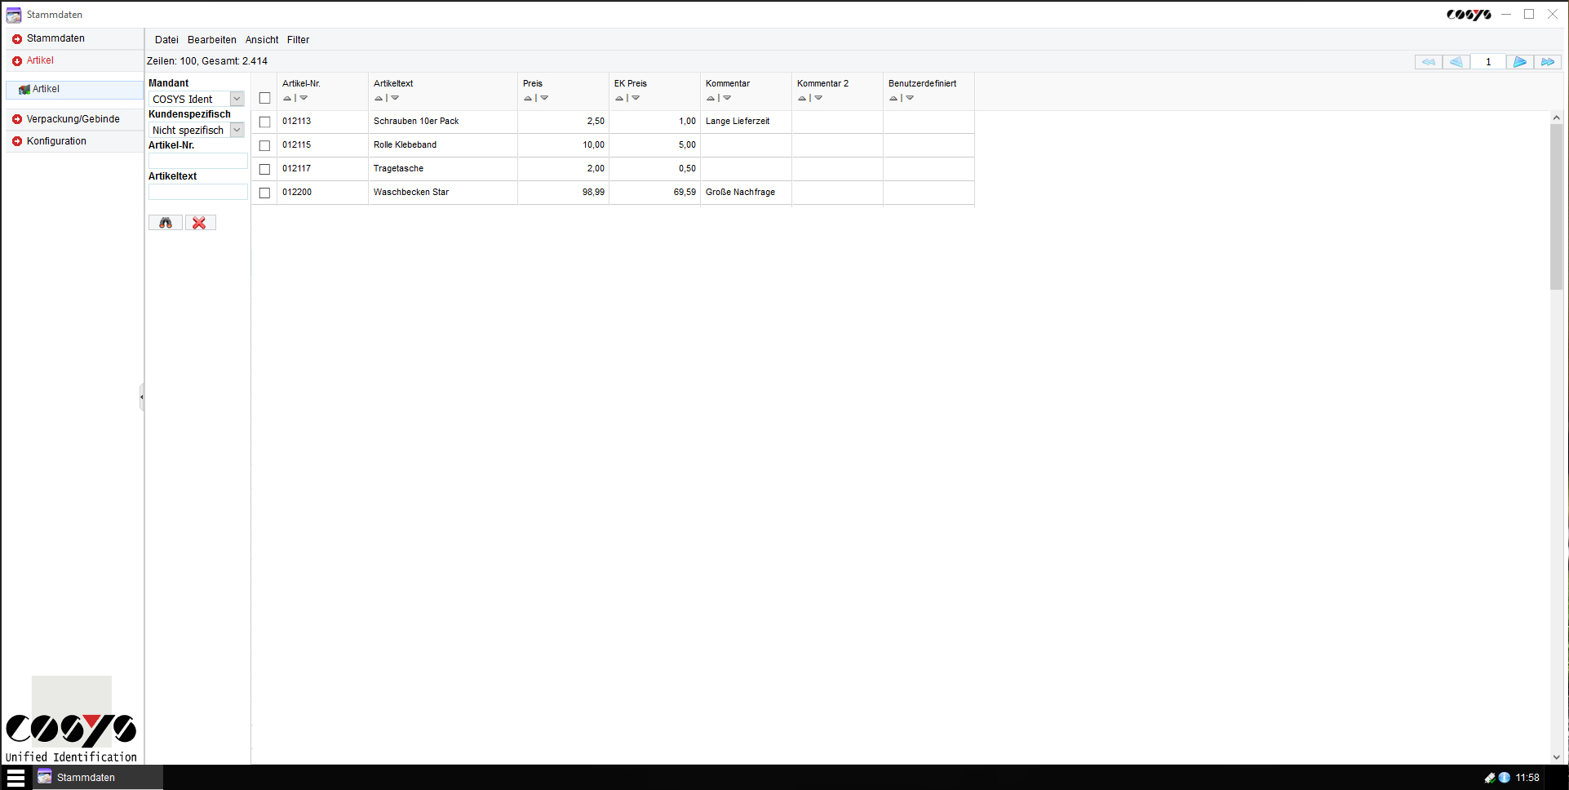
Task: Open the Filter menu
Action: (298, 39)
